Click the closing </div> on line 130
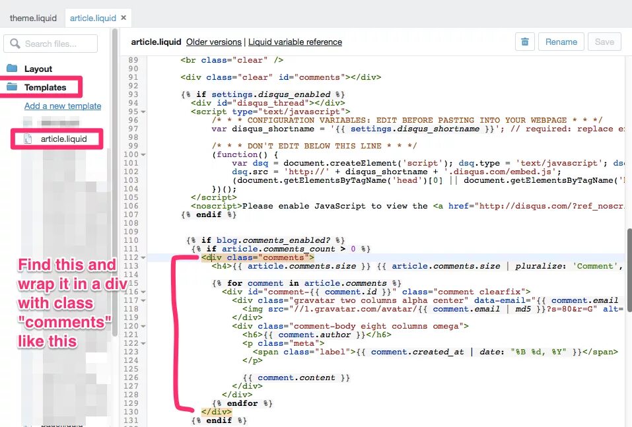Image resolution: width=632 pixels, height=427 pixels. click(x=217, y=412)
